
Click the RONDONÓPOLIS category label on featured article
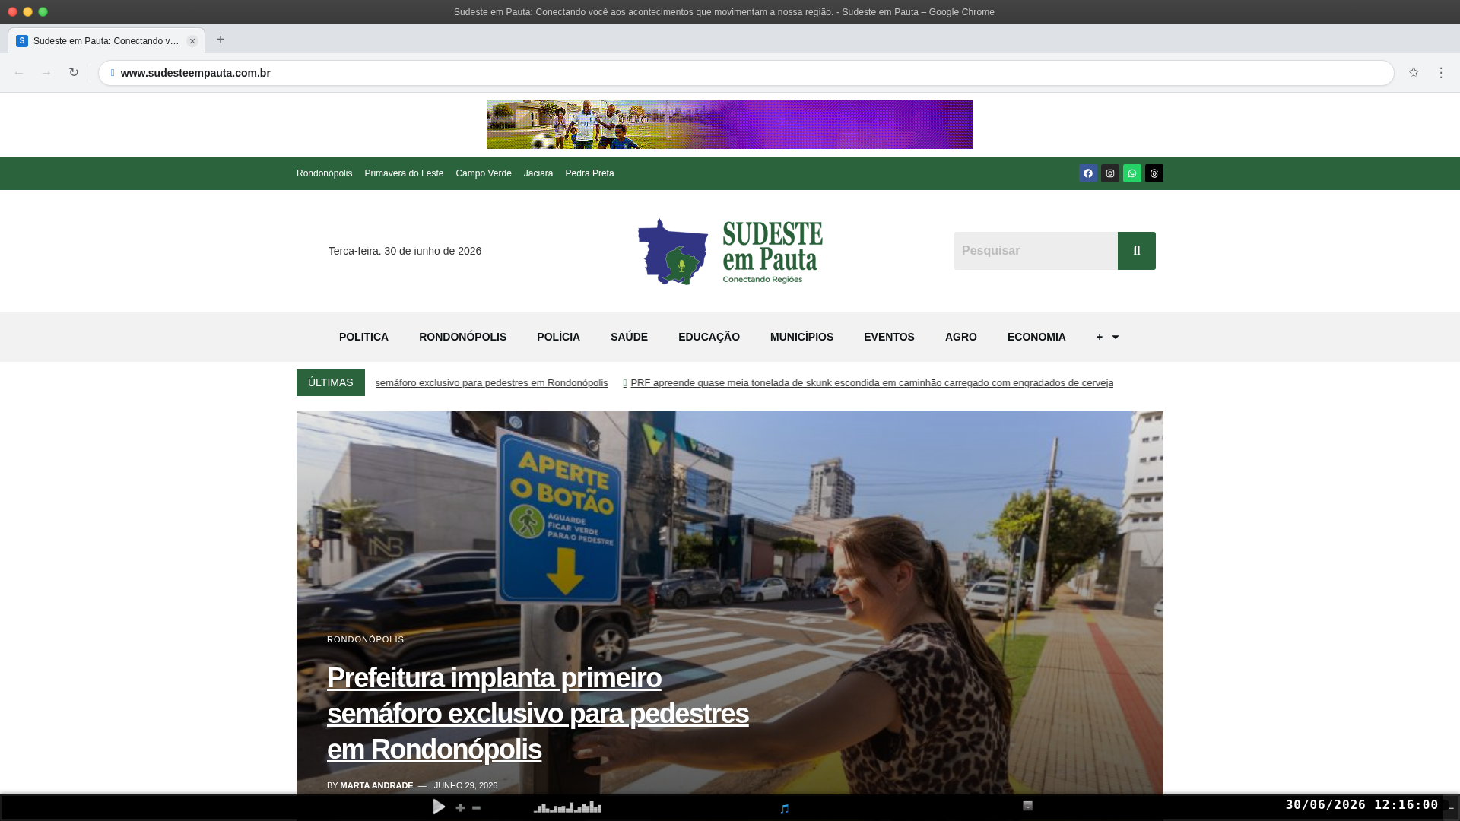366,639
